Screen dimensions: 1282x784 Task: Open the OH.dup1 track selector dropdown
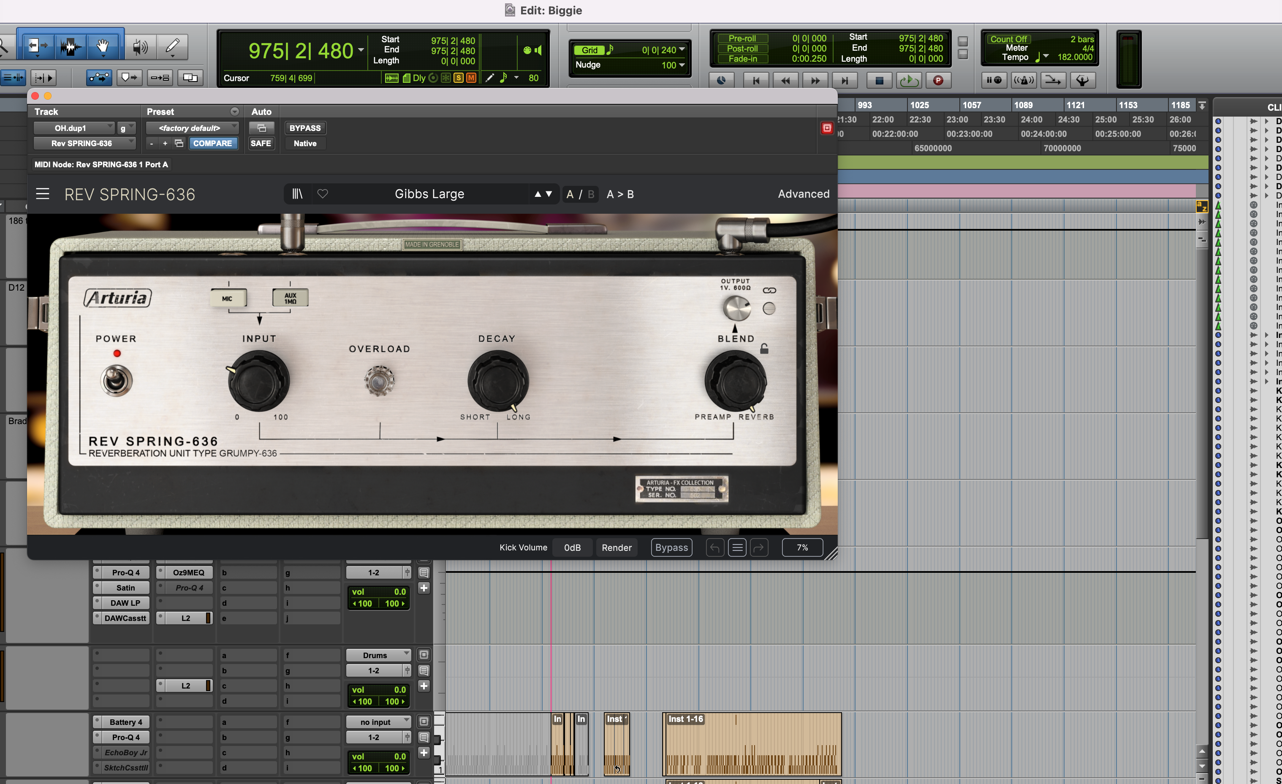tap(74, 128)
